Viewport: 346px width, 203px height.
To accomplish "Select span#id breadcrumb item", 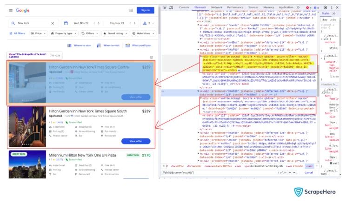I will pyautogui.click(x=264, y=166).
